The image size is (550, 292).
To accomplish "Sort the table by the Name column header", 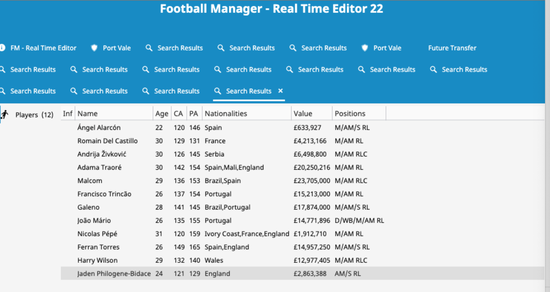I will 87,114.
